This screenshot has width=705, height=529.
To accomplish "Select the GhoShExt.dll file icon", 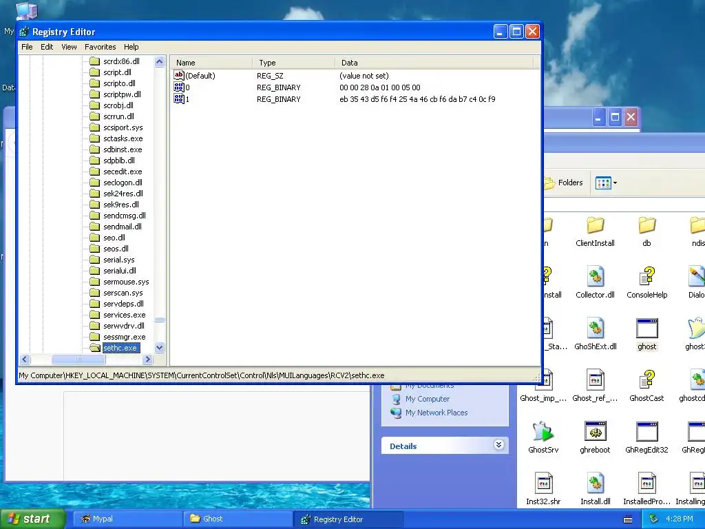I will (x=595, y=329).
